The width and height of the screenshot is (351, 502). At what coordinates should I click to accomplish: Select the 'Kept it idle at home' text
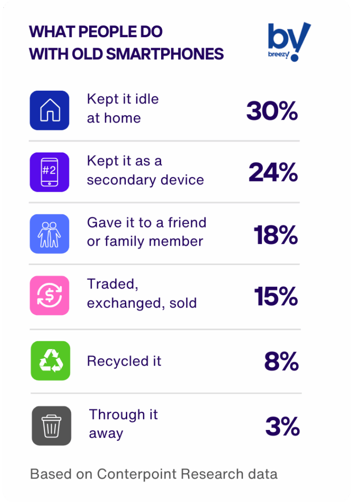(123, 108)
